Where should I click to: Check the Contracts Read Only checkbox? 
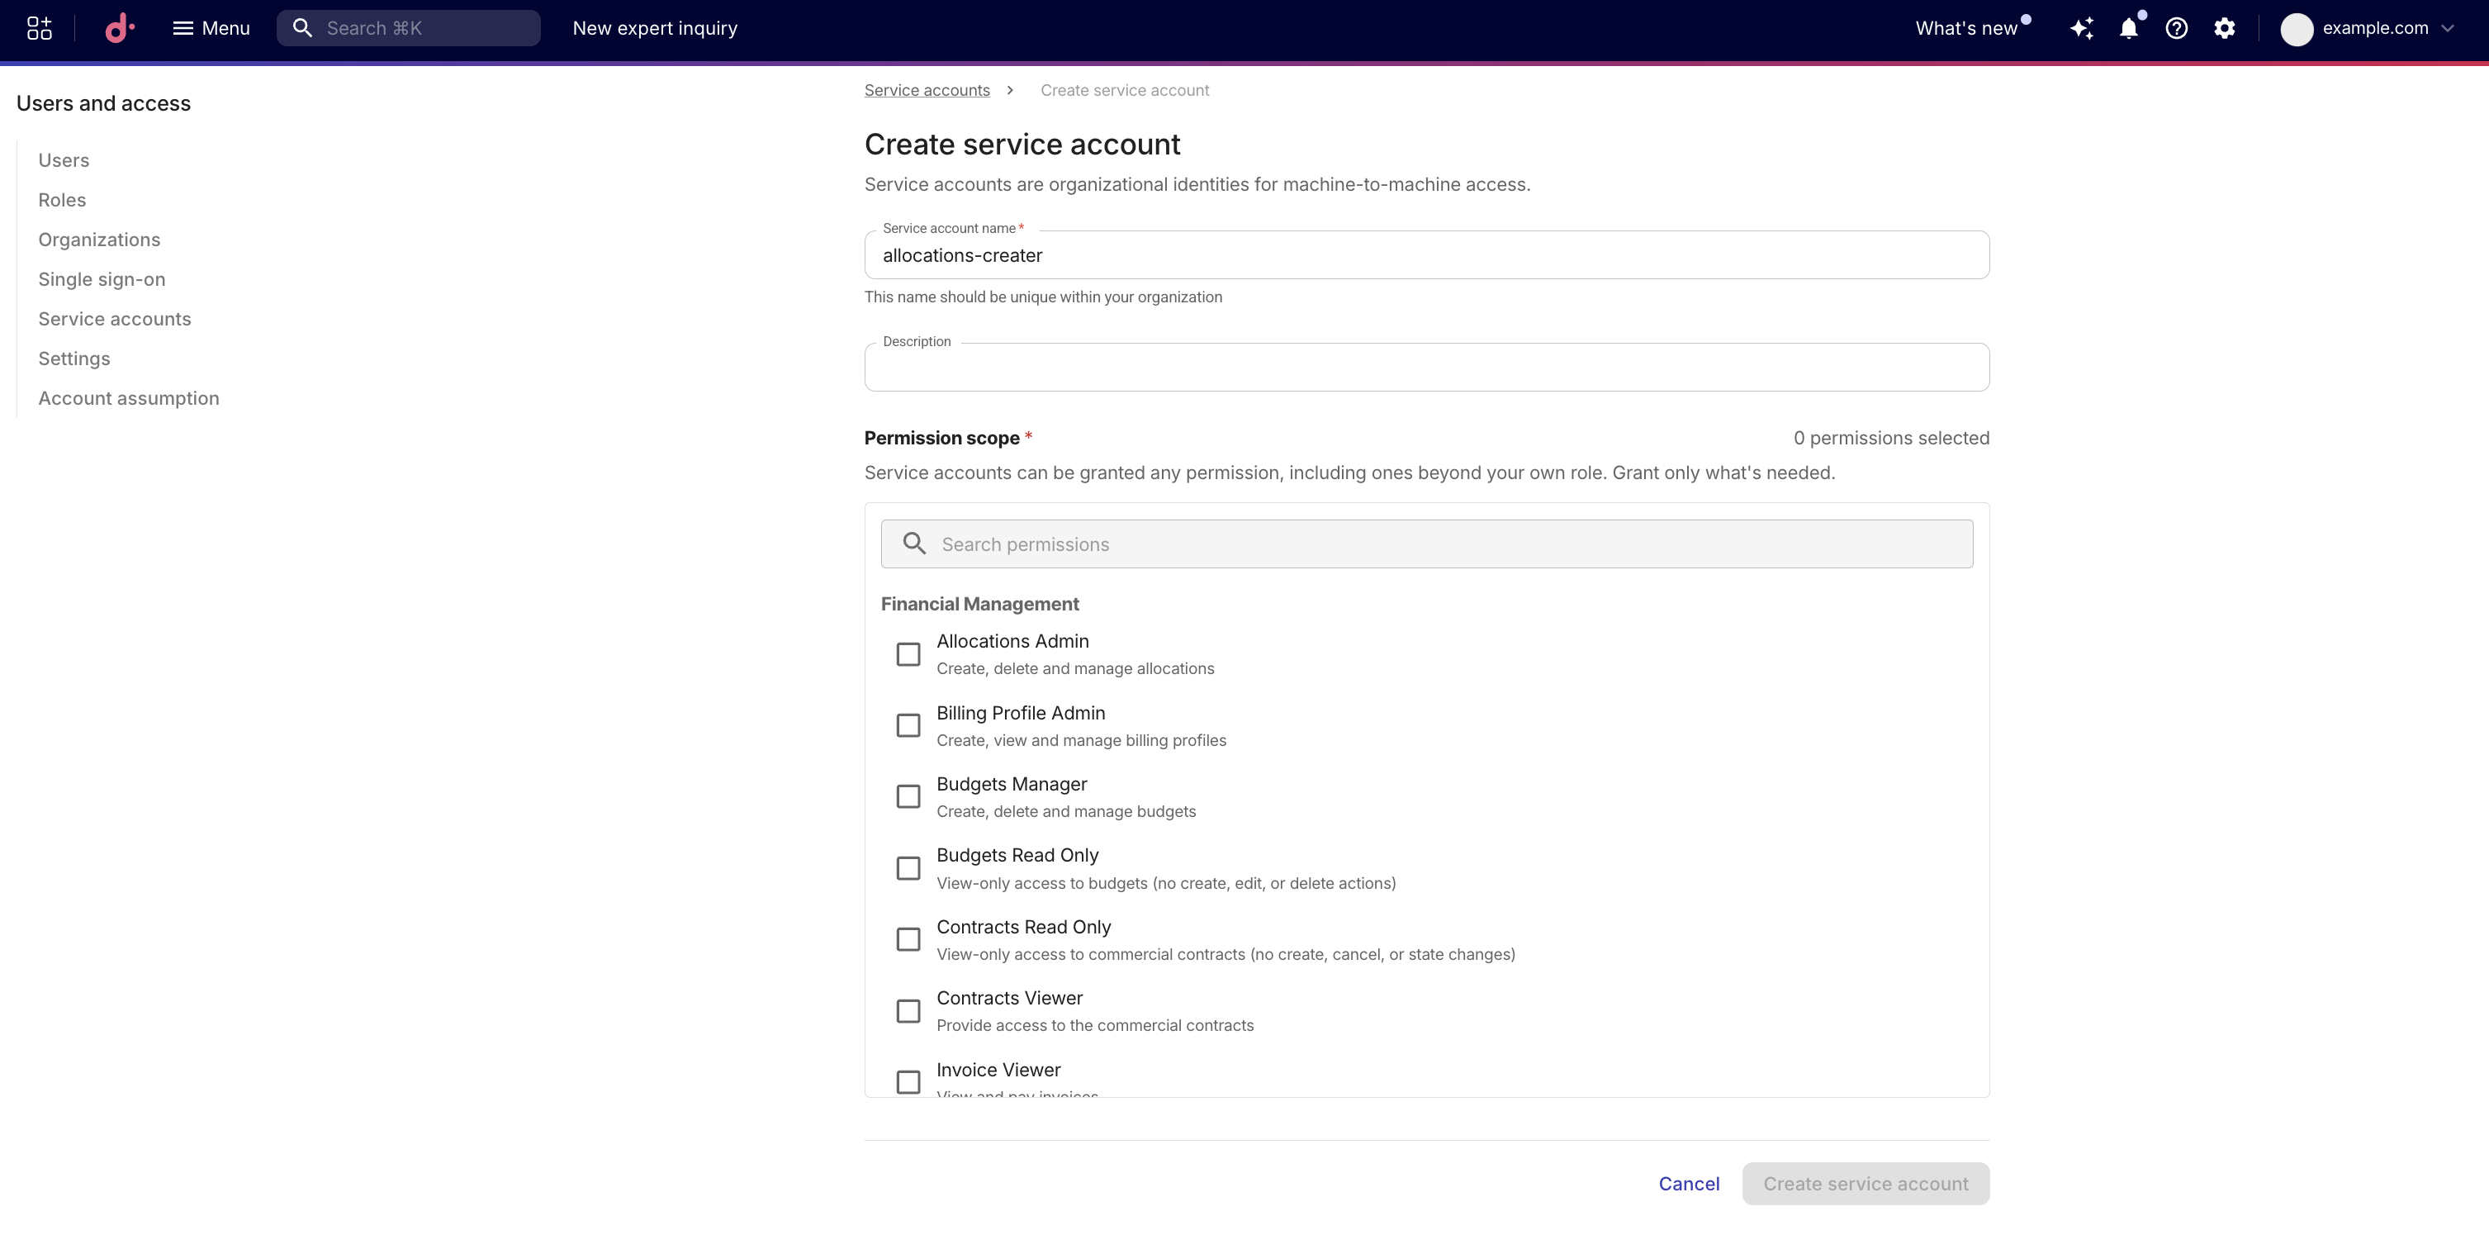tap(908, 940)
